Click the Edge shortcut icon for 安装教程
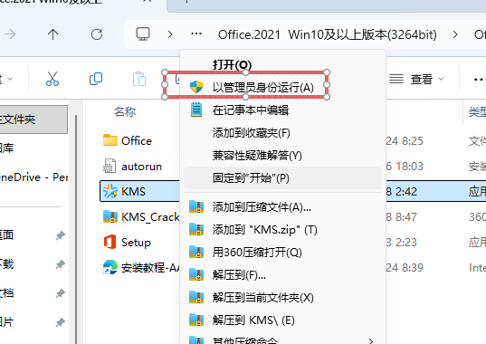The height and width of the screenshot is (344, 486). [x=110, y=267]
